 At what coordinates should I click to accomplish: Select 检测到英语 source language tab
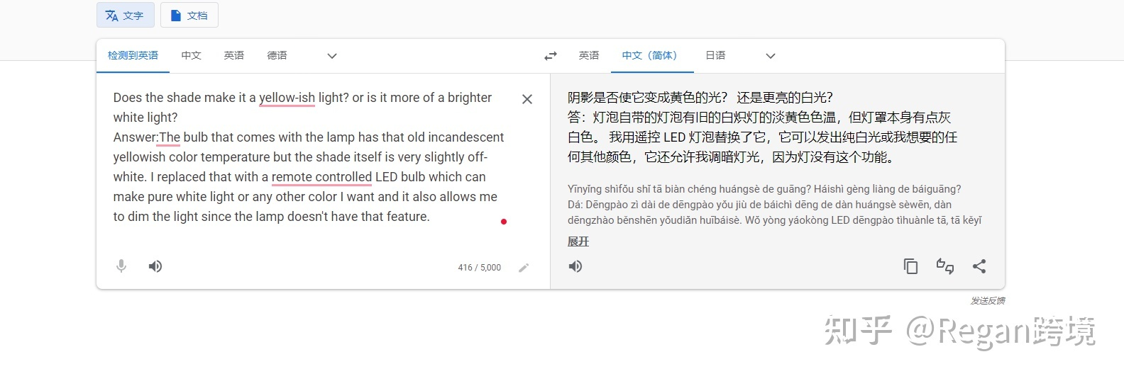pyautogui.click(x=133, y=56)
